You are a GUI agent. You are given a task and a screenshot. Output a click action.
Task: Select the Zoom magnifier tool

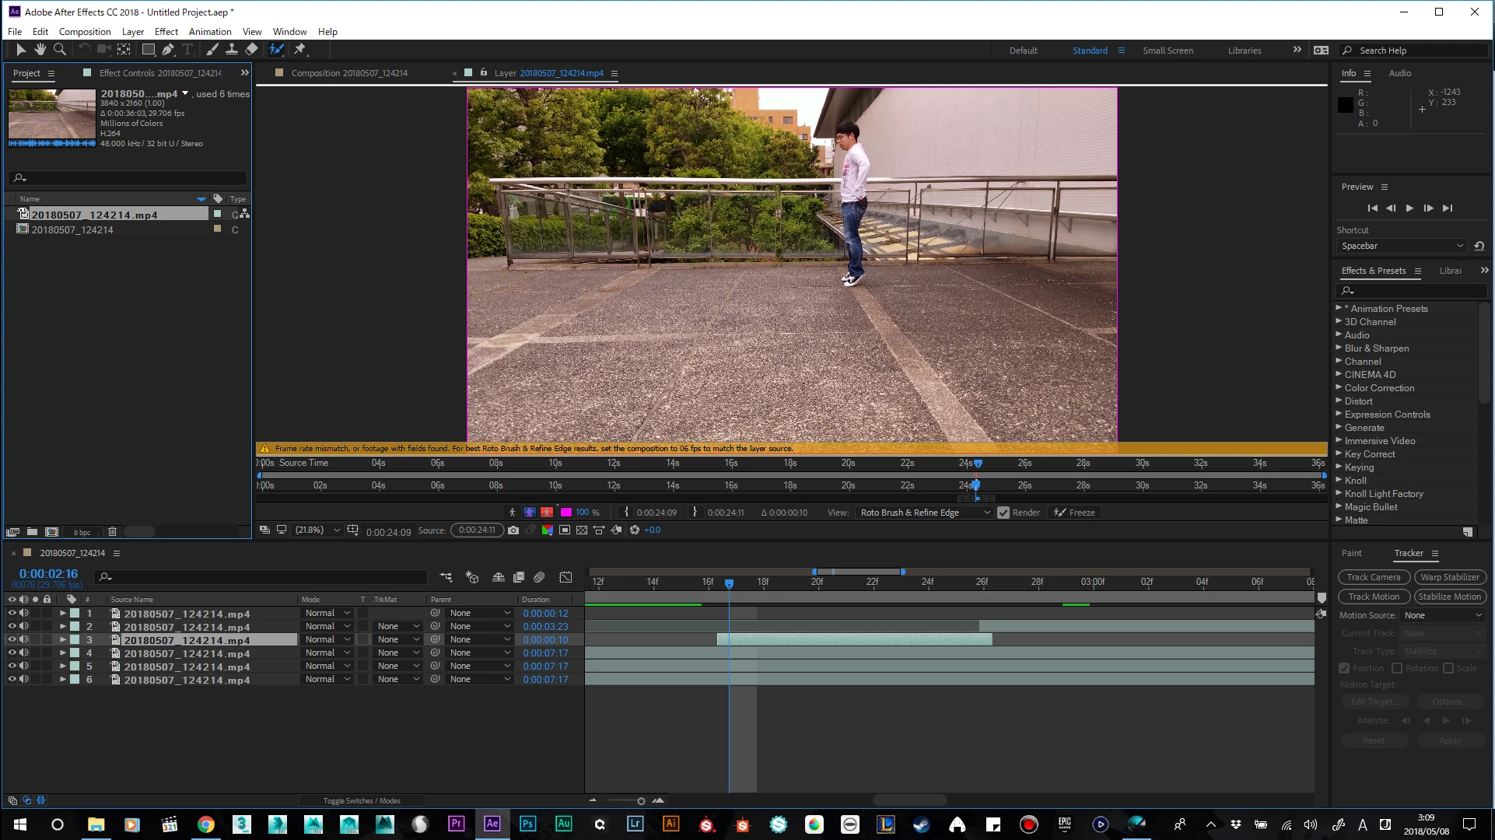point(60,50)
